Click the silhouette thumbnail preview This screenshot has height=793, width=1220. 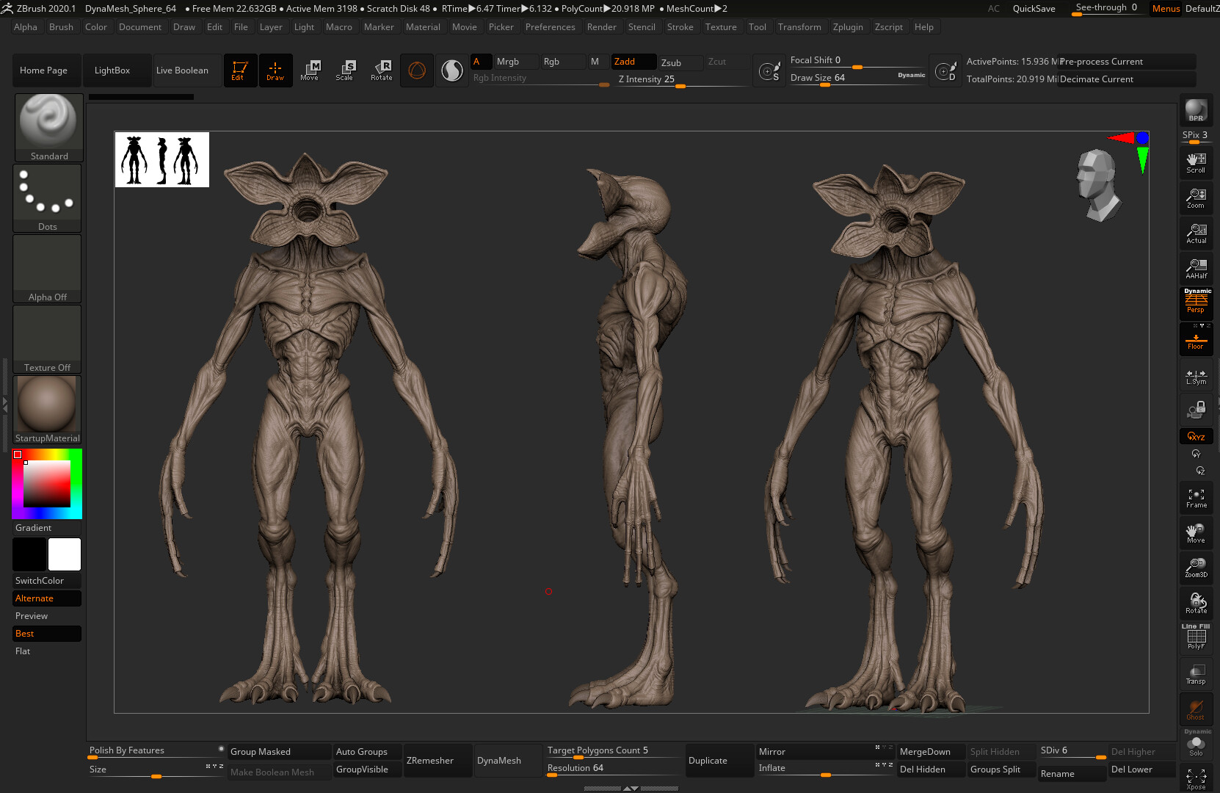point(162,160)
